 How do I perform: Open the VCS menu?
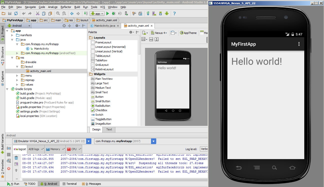click(x=103, y=7)
